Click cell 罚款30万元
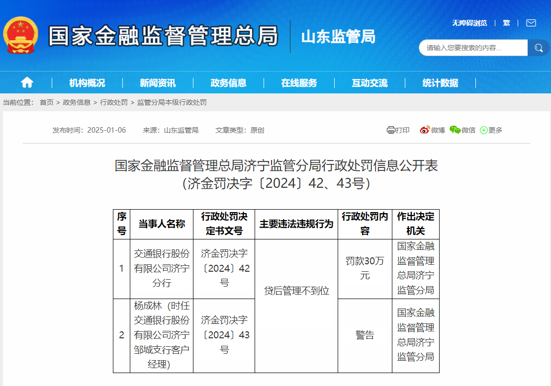 (365, 268)
